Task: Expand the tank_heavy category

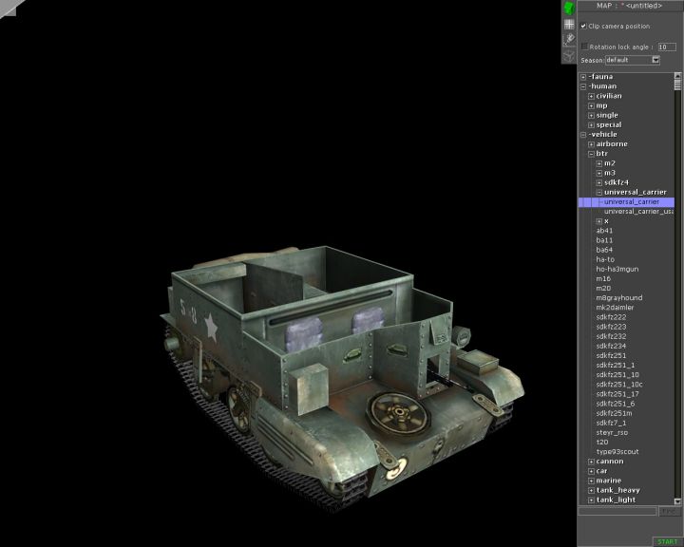Action: click(x=591, y=490)
